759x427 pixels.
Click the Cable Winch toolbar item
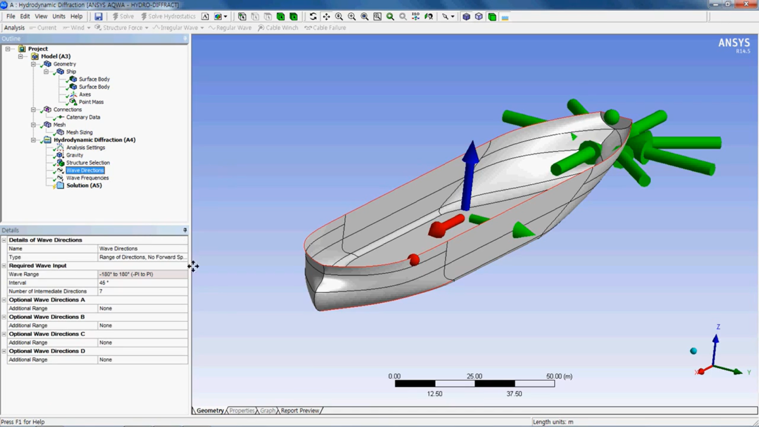tap(278, 28)
